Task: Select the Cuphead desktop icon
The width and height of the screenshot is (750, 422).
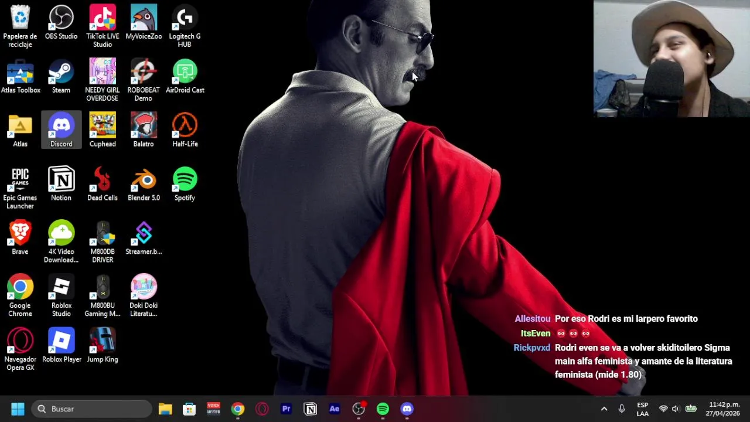Action: (x=103, y=131)
